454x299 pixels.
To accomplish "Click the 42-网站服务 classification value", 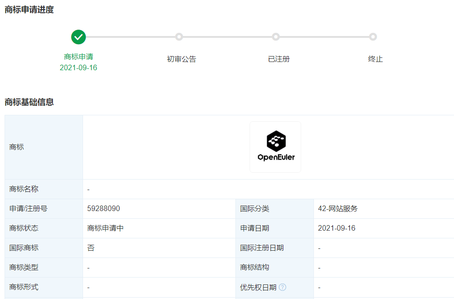I will click(x=338, y=208).
